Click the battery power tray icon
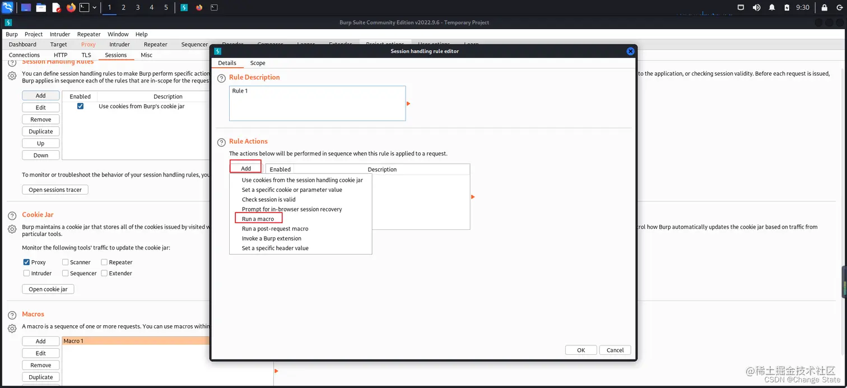The height and width of the screenshot is (388, 847). click(787, 7)
